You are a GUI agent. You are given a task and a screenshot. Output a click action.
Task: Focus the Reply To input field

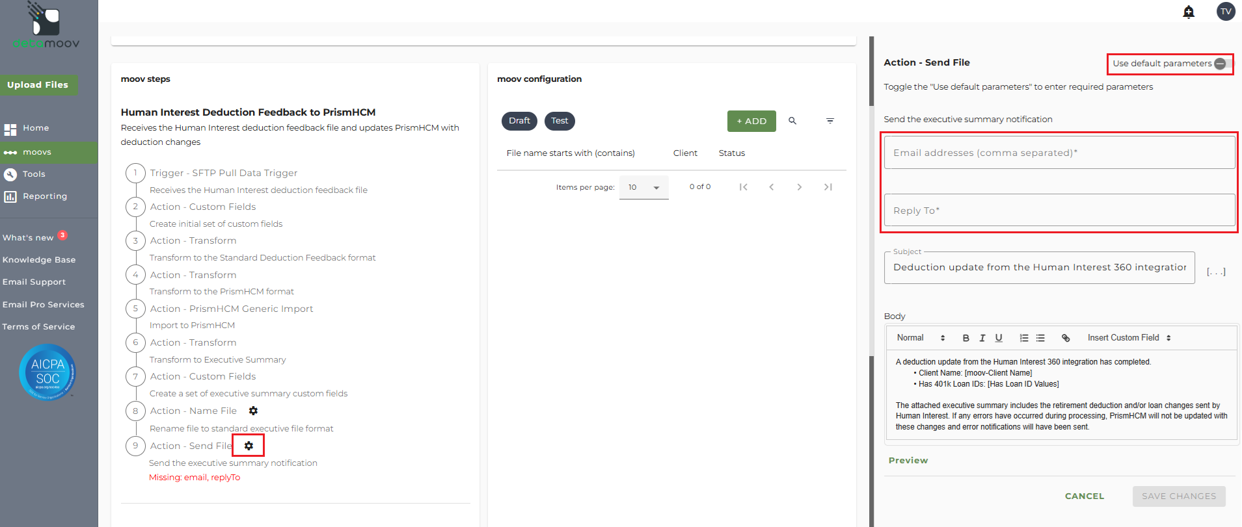coord(1059,211)
